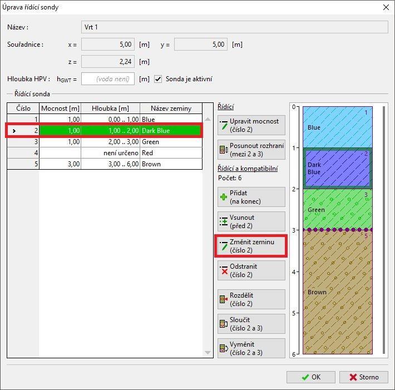This screenshot has width=395, height=390.
Task: Click the Řídící underlined heading
Action: [x=226, y=107]
